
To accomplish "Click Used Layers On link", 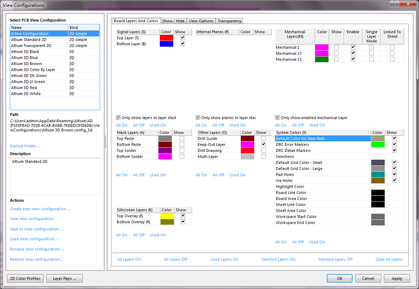I will click(x=224, y=259).
